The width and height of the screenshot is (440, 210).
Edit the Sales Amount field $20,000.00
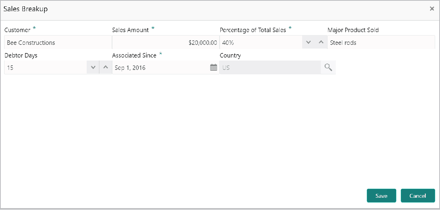165,42
